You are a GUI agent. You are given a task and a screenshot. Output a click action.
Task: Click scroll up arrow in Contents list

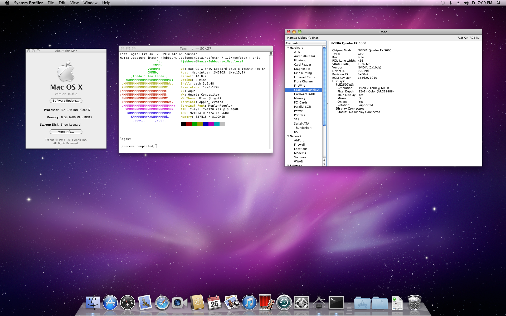click(324, 160)
